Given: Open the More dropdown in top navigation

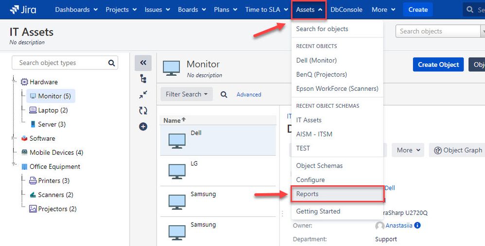Looking at the screenshot, I should (383, 10).
